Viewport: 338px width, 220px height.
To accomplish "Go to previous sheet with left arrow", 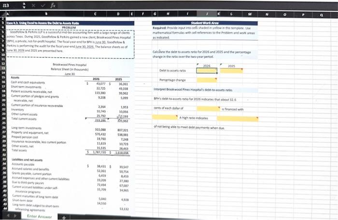I will pyautogui.click(x=8, y=215).
